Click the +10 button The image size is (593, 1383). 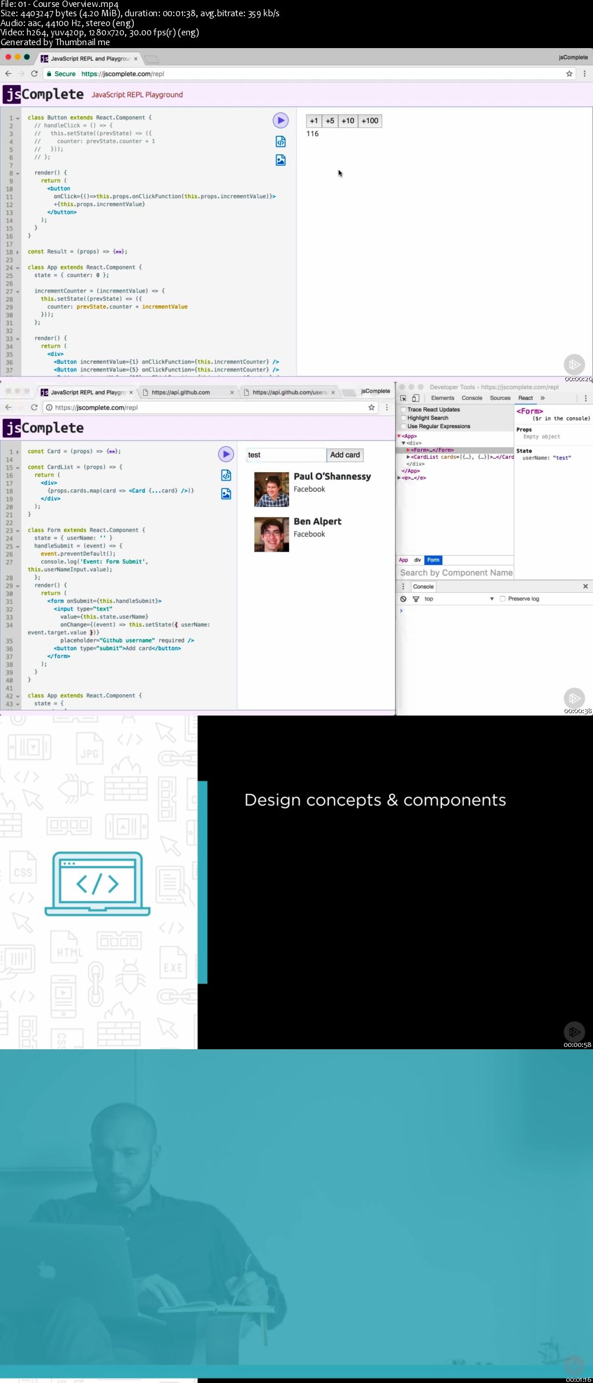[347, 121]
